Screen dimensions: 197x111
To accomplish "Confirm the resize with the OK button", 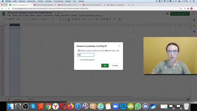I will click(x=105, y=66).
